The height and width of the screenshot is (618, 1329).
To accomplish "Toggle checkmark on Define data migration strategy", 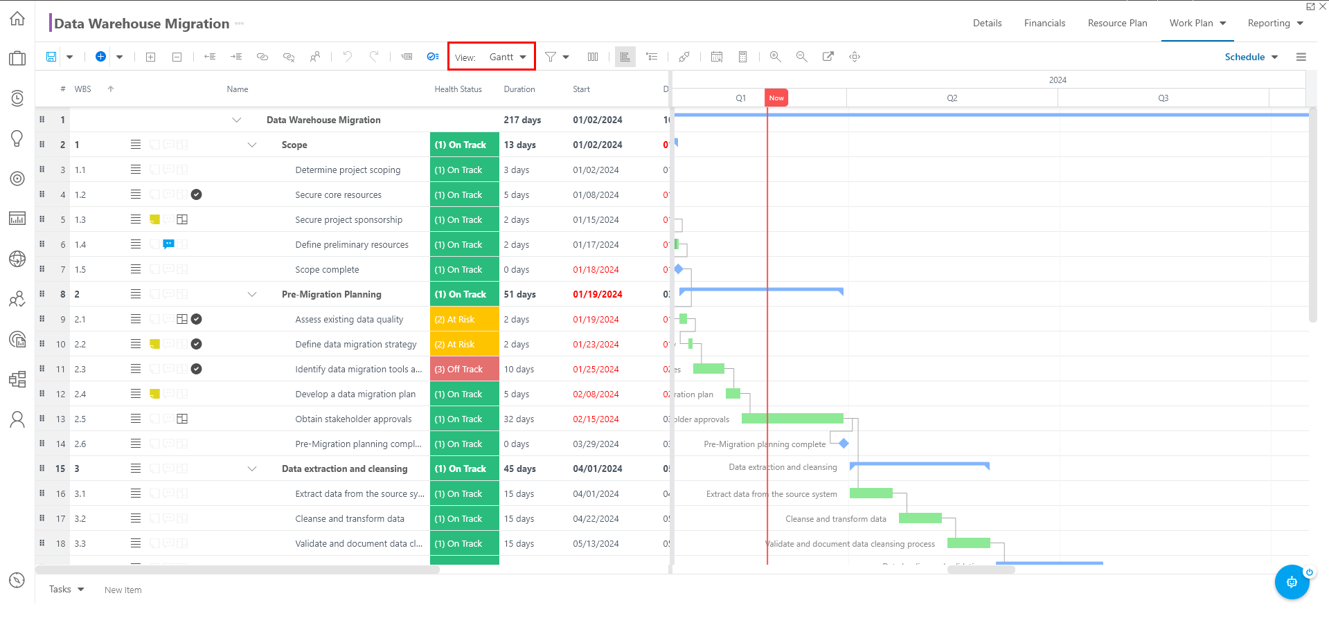I will [x=197, y=344].
